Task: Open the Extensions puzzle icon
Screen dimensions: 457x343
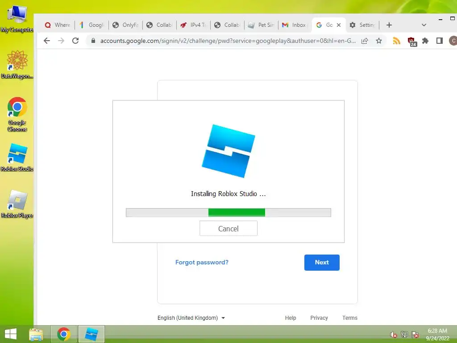Action: pos(425,41)
